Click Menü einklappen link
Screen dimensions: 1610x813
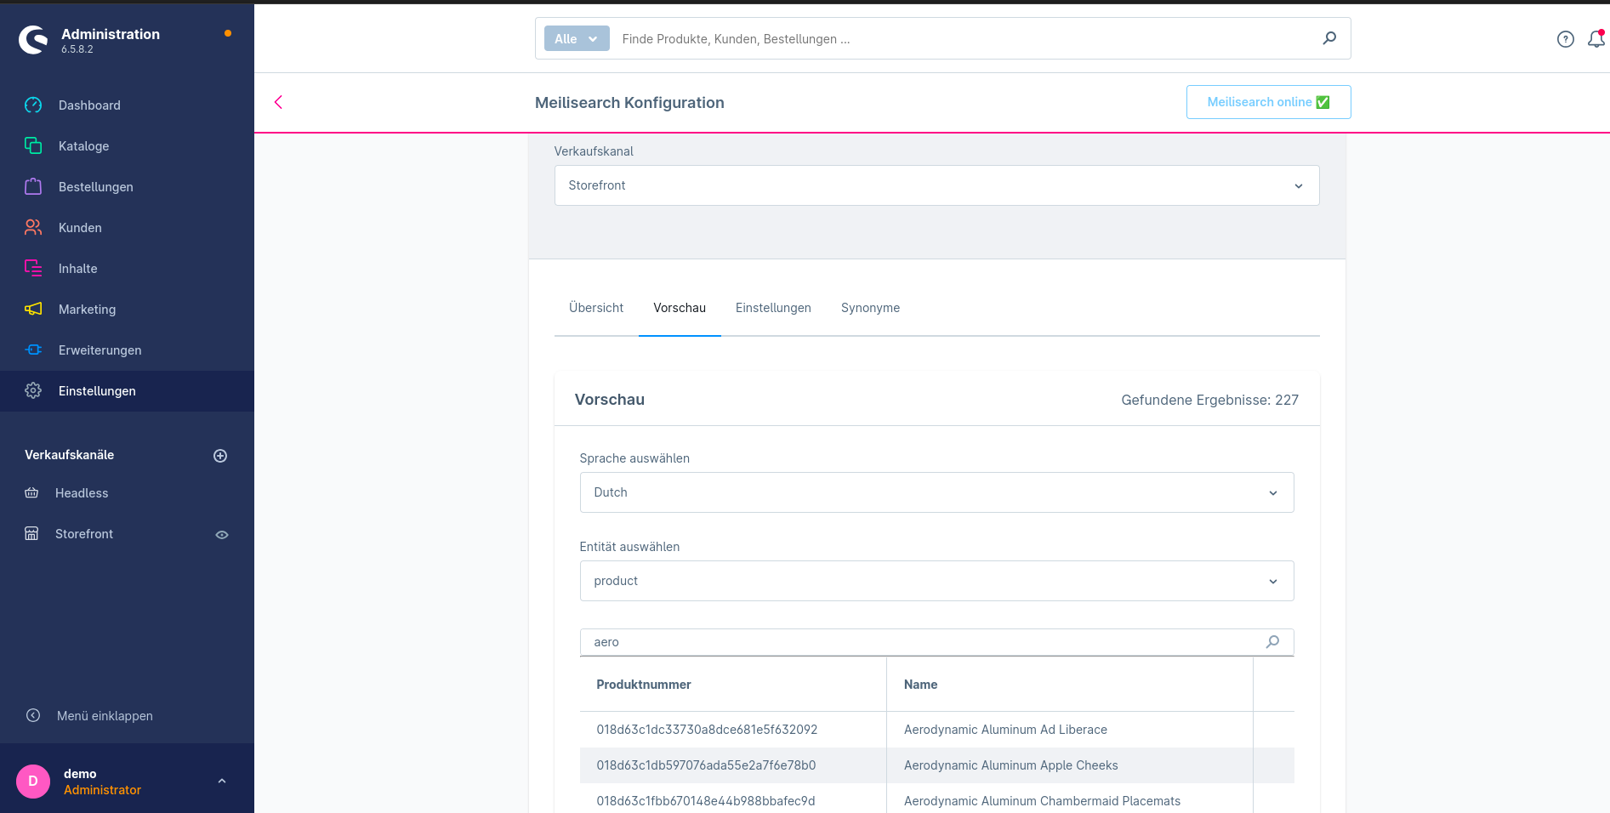tap(105, 716)
